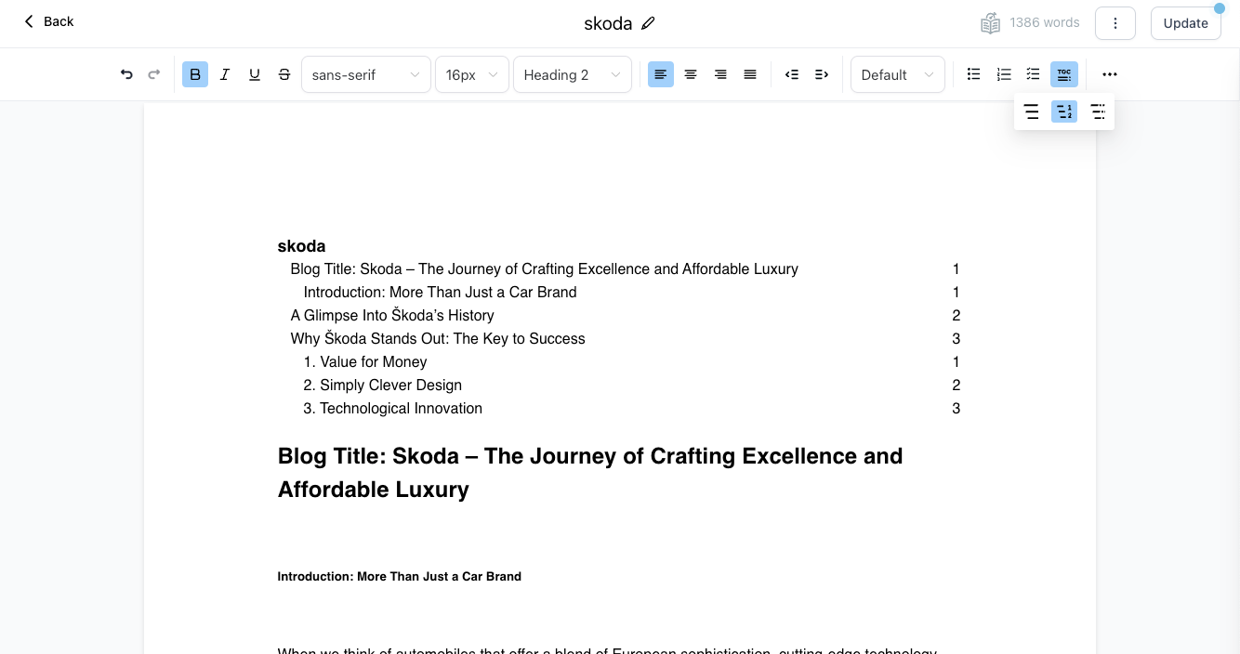Center align the text
Image resolution: width=1240 pixels, height=654 pixels.
point(691,74)
